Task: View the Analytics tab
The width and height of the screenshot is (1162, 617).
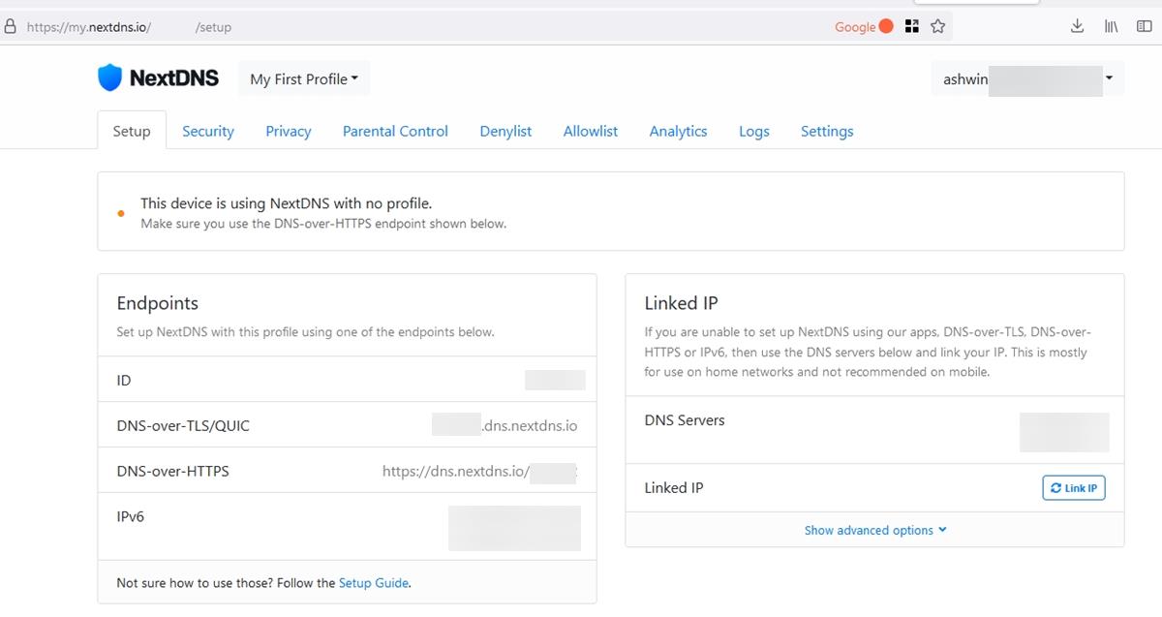Action: (678, 131)
